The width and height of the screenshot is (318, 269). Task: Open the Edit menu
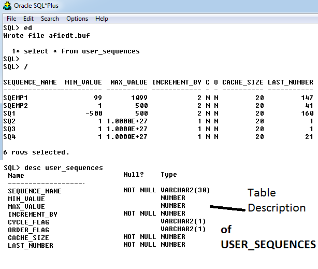pyautogui.click(x=28, y=19)
